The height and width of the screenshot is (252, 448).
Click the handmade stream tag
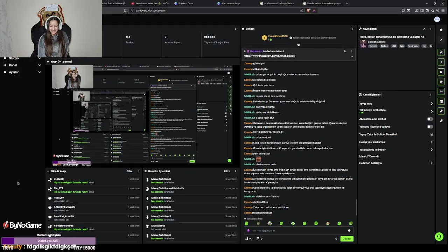tap(413, 46)
